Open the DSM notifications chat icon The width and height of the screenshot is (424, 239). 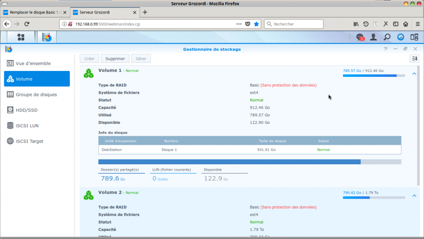coord(360,37)
